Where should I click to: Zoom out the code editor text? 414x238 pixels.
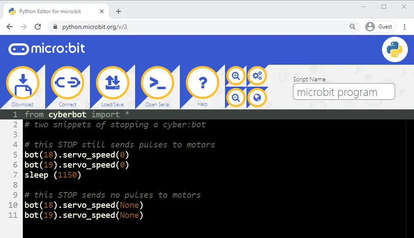coord(236,98)
